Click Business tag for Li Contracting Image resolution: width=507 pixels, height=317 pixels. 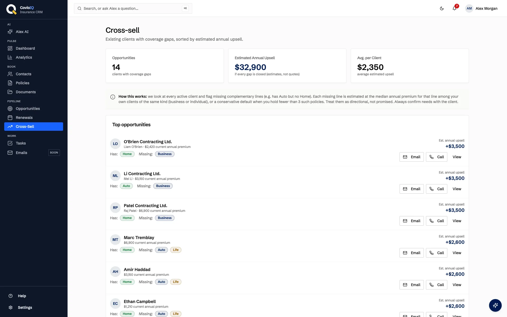(163, 186)
